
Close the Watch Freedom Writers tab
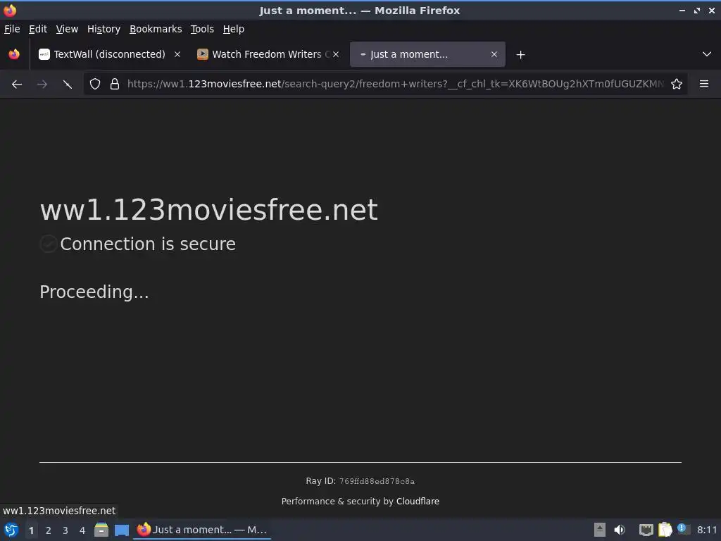[x=336, y=54]
